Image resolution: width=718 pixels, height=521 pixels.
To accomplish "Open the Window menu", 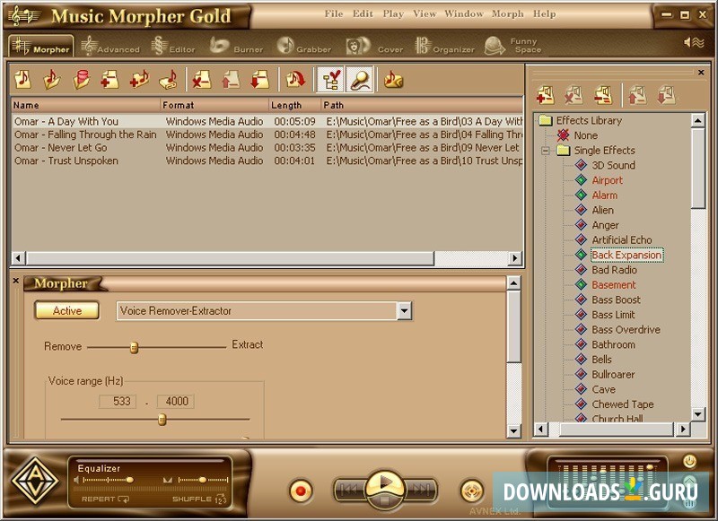I will 464,13.
